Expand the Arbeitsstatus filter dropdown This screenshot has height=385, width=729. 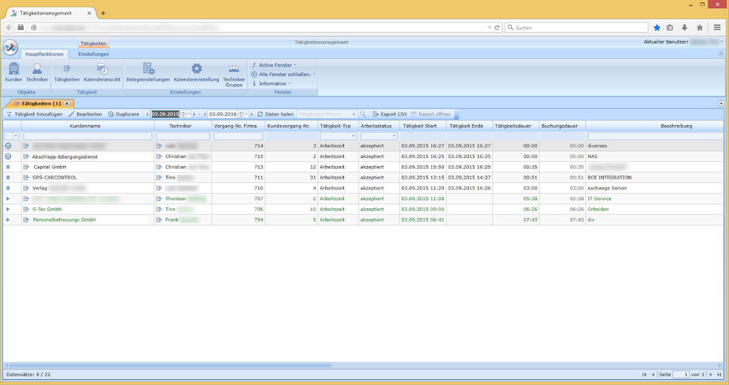[394, 136]
